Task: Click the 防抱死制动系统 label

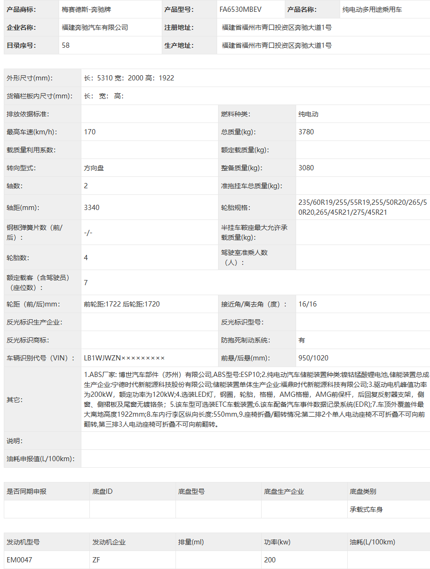Action: click(x=246, y=340)
